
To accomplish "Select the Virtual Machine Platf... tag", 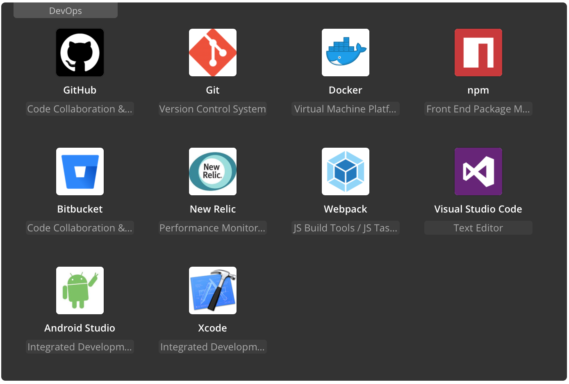I will [346, 109].
